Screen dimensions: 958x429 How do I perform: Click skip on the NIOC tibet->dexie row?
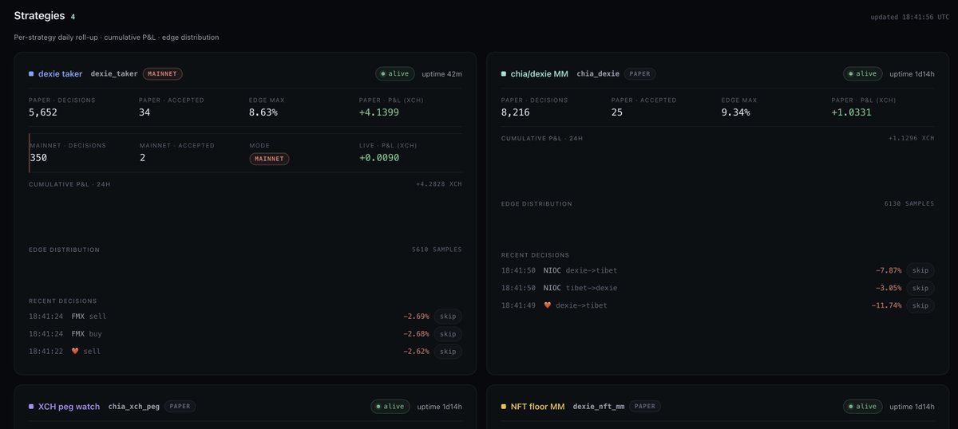(920, 288)
